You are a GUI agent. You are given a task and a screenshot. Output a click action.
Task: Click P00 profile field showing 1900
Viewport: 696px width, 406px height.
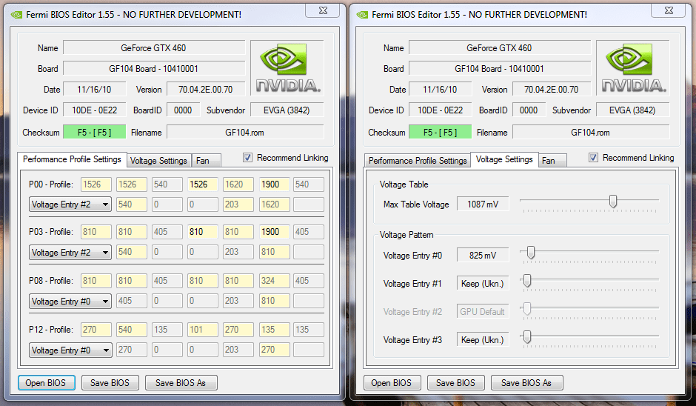274,184
